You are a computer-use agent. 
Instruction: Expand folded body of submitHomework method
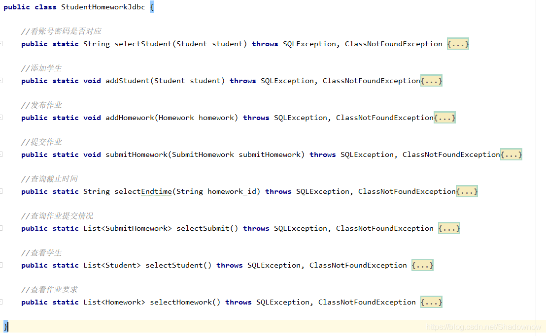click(x=511, y=154)
